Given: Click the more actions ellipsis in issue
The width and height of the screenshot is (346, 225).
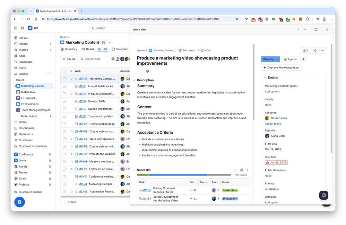Looking at the screenshot, I should coord(322,51).
